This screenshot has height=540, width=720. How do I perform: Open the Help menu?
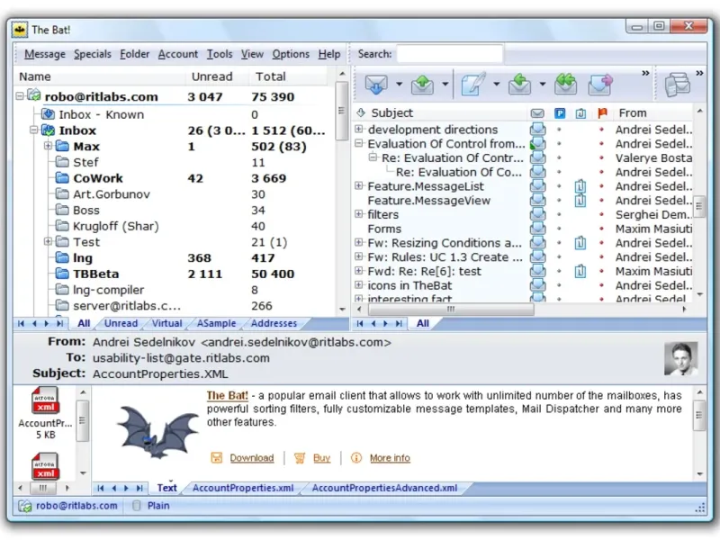(329, 54)
